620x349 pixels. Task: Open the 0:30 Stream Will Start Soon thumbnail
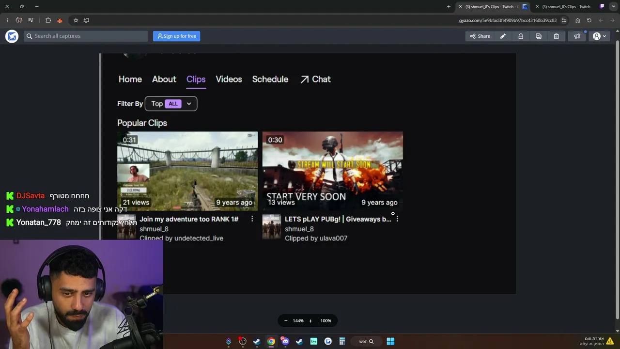(333, 171)
